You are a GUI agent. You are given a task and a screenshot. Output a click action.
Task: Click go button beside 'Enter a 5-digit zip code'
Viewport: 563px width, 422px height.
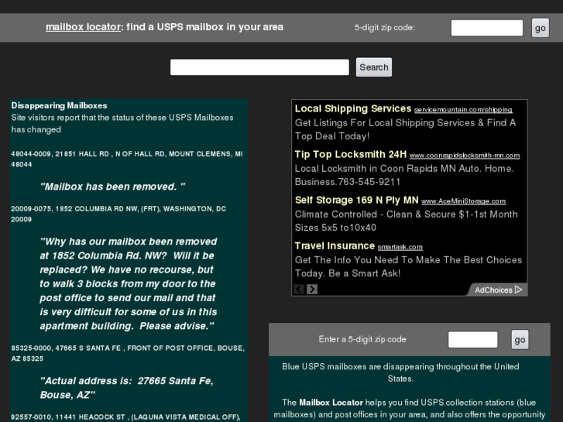[520, 340]
